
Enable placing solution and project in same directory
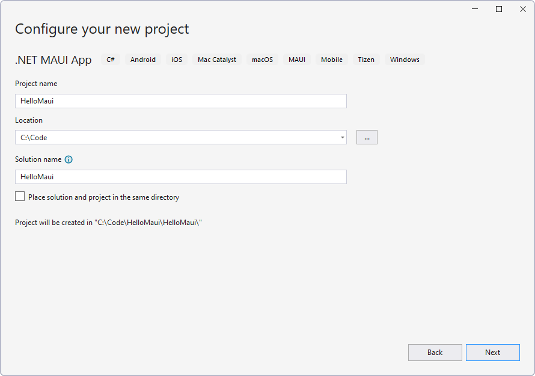(19, 196)
